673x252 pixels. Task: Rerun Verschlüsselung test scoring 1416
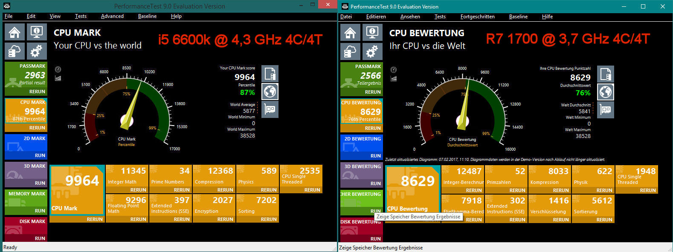click(561, 220)
